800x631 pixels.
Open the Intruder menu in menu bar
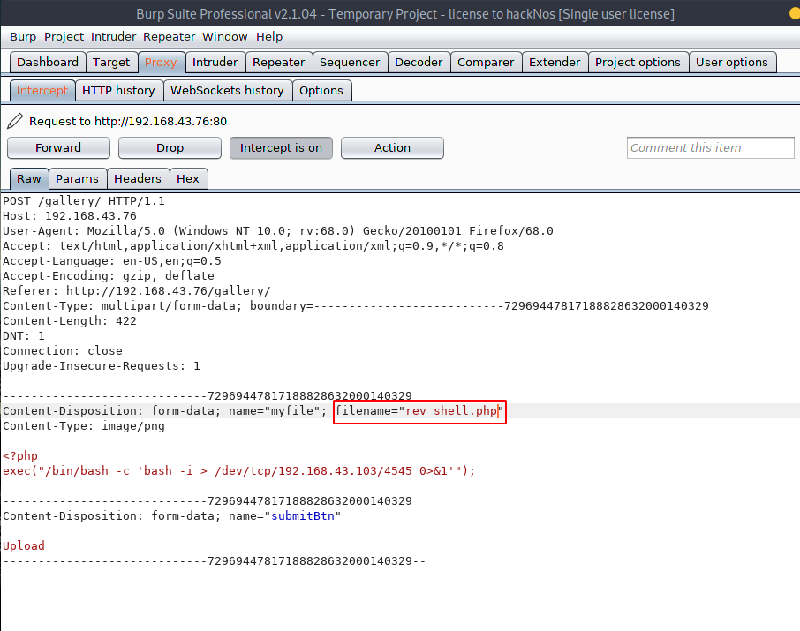point(113,37)
